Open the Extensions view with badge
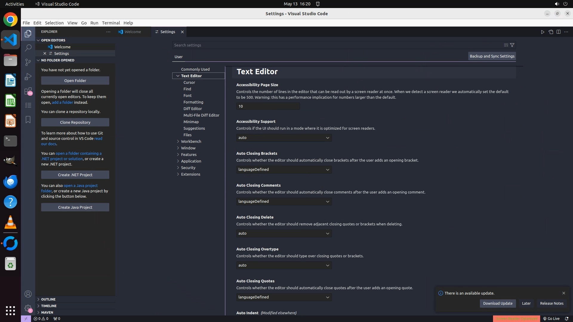This screenshot has width=573, height=322. [28, 91]
